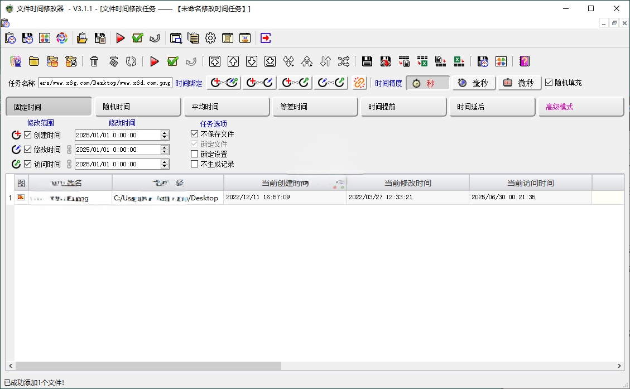Click the black floppy disk save icon

point(367,61)
